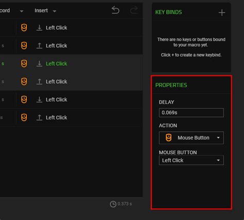Select the fifth row Left Click press event
This screenshot has width=244, height=220.
71,99
